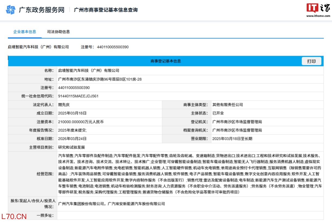This screenshot has height=222, width=332.
Task: Click the L70.CN red watermark
Action: pyautogui.click(x=14, y=217)
